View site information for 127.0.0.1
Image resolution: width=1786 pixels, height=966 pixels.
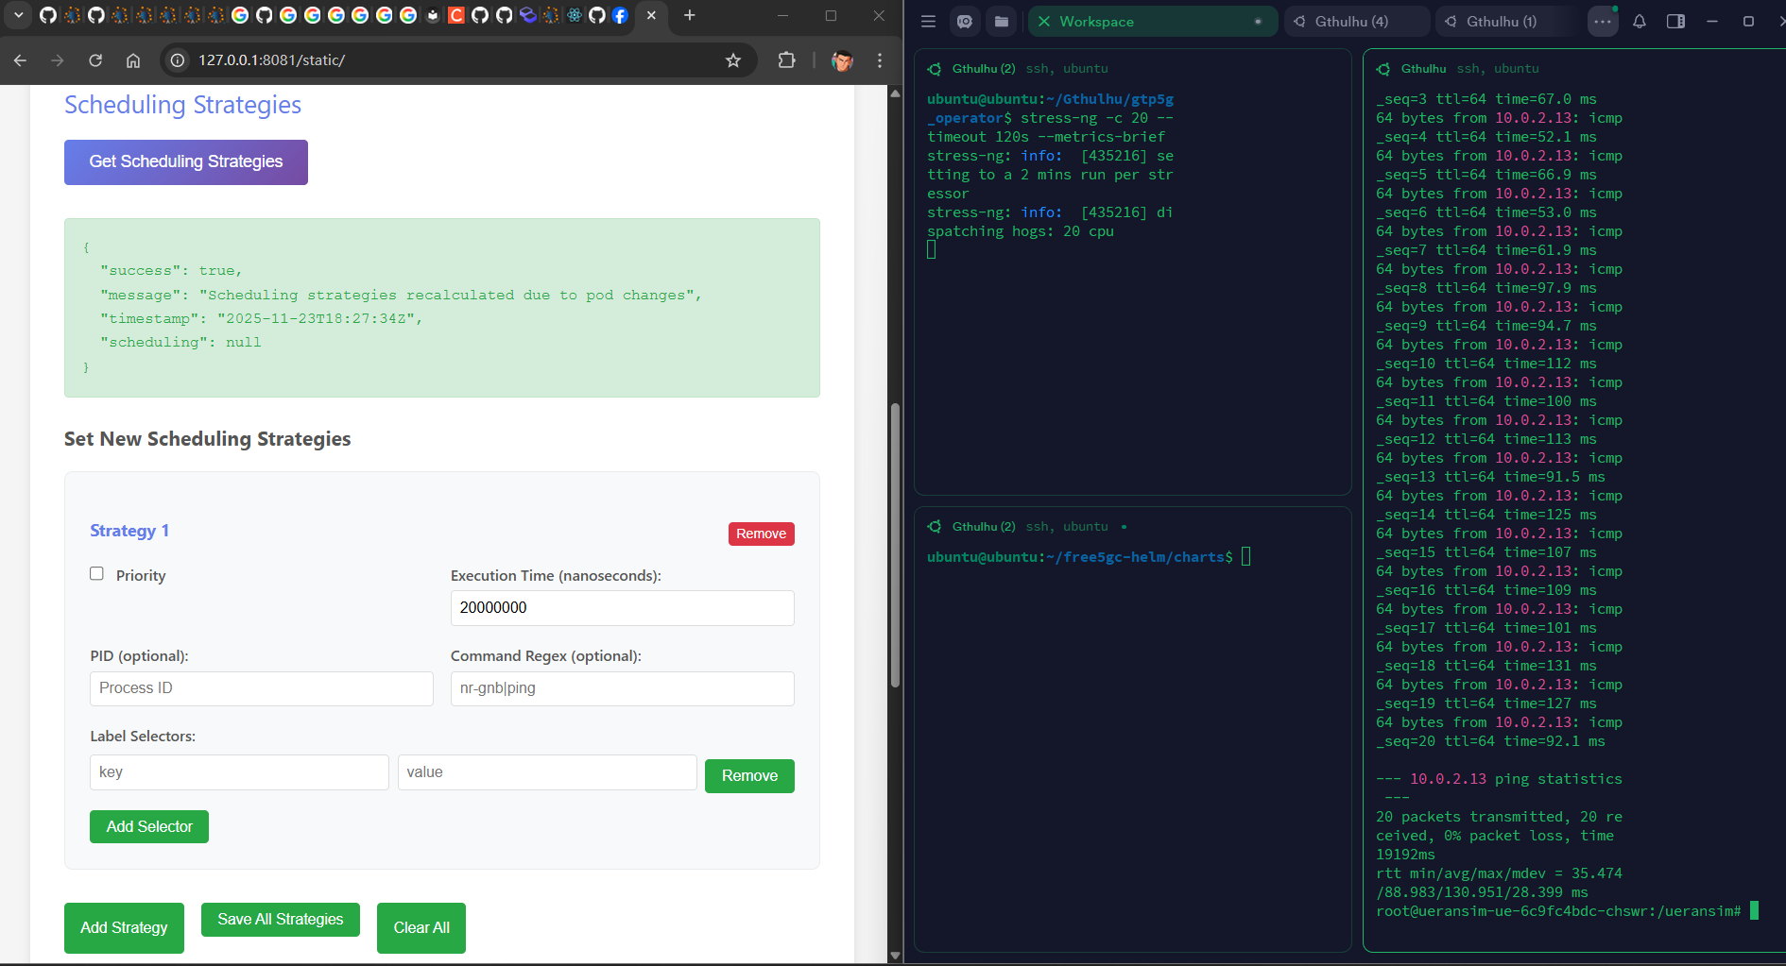coord(177,60)
